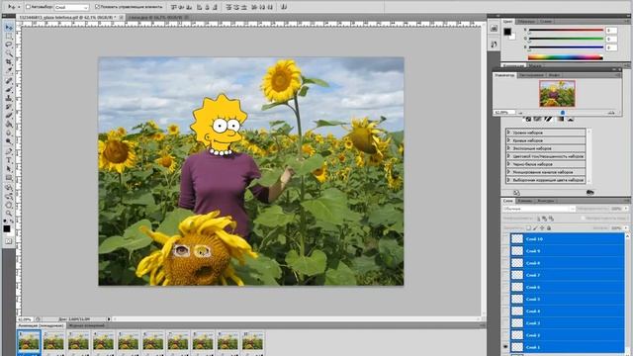Viewport: 633px width, 356px height.
Task: Select animation frame 1 thumbnail
Action: click(x=29, y=342)
